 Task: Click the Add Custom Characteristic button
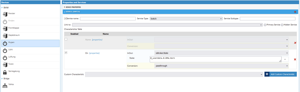click(x=280, y=74)
